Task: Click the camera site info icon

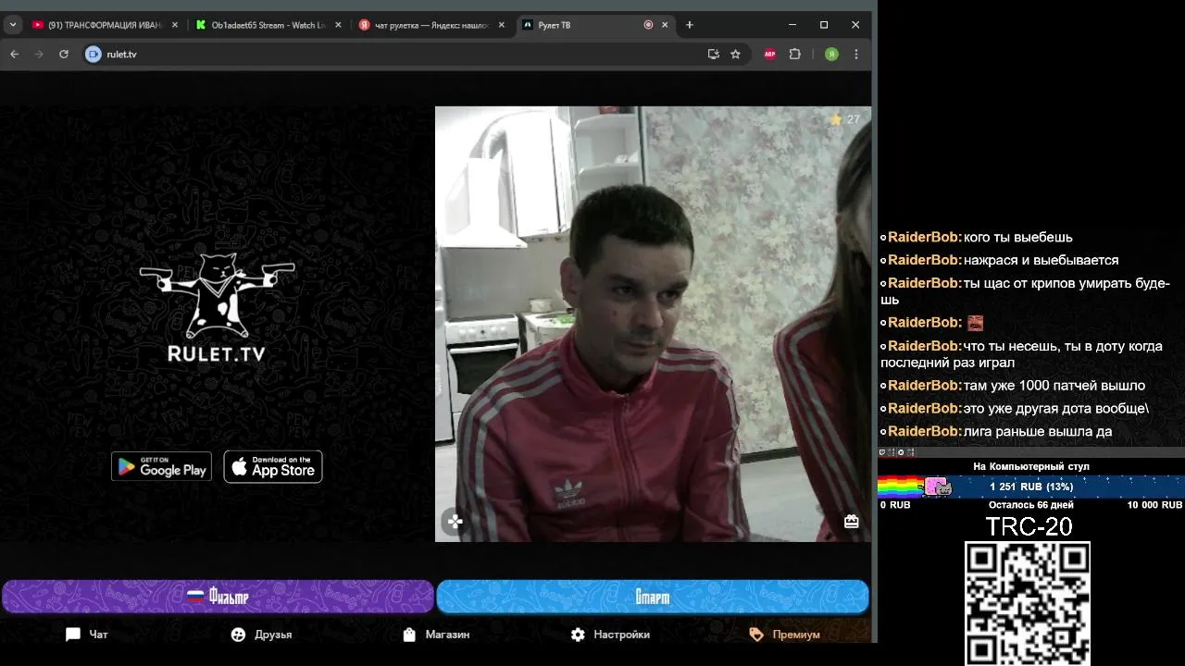Action: pos(93,55)
